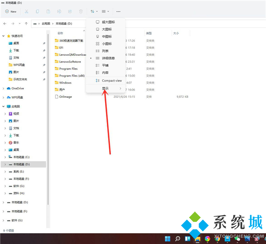Collapse the 此电脑 tree node
The width and height of the screenshot is (266, 244).
pos(4,106)
